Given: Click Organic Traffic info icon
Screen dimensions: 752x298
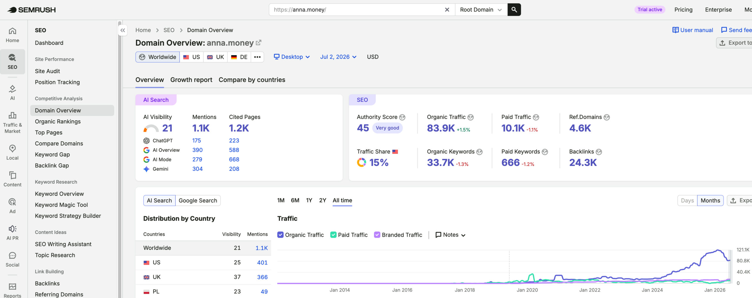Looking at the screenshot, I should coord(471,117).
